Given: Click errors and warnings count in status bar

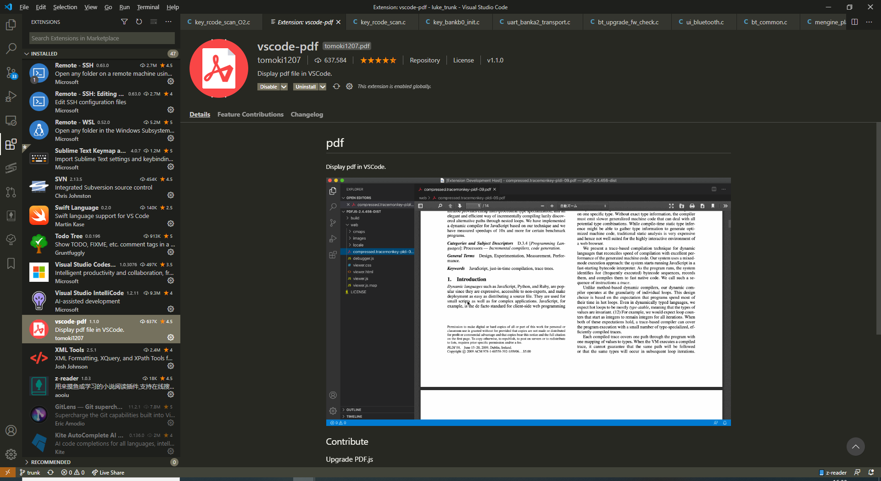Looking at the screenshot, I should 73,472.
